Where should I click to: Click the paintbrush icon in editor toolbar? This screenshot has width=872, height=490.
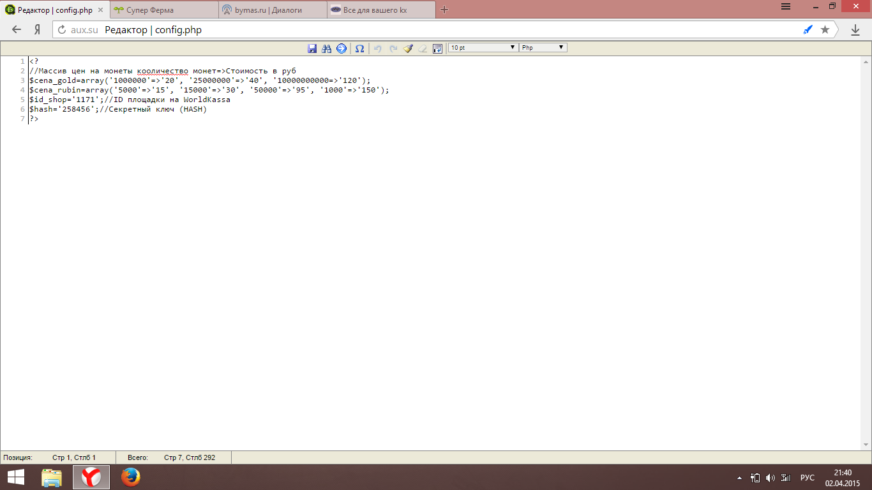point(408,48)
